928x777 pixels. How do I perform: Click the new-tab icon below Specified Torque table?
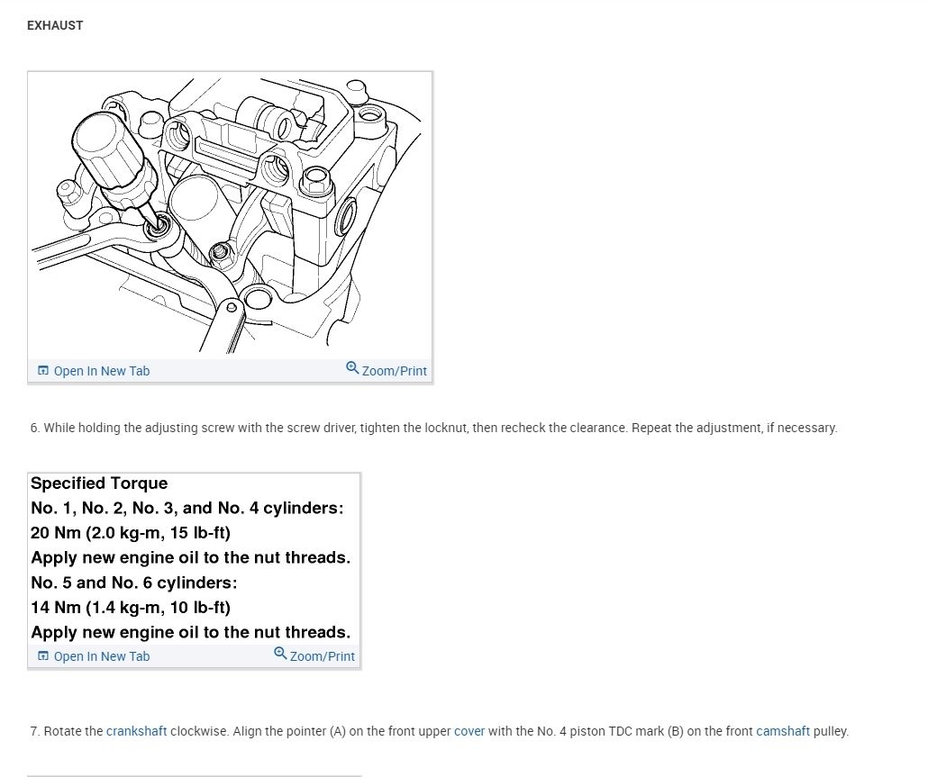[43, 655]
